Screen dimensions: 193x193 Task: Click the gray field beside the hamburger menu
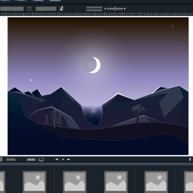tap(11, 159)
